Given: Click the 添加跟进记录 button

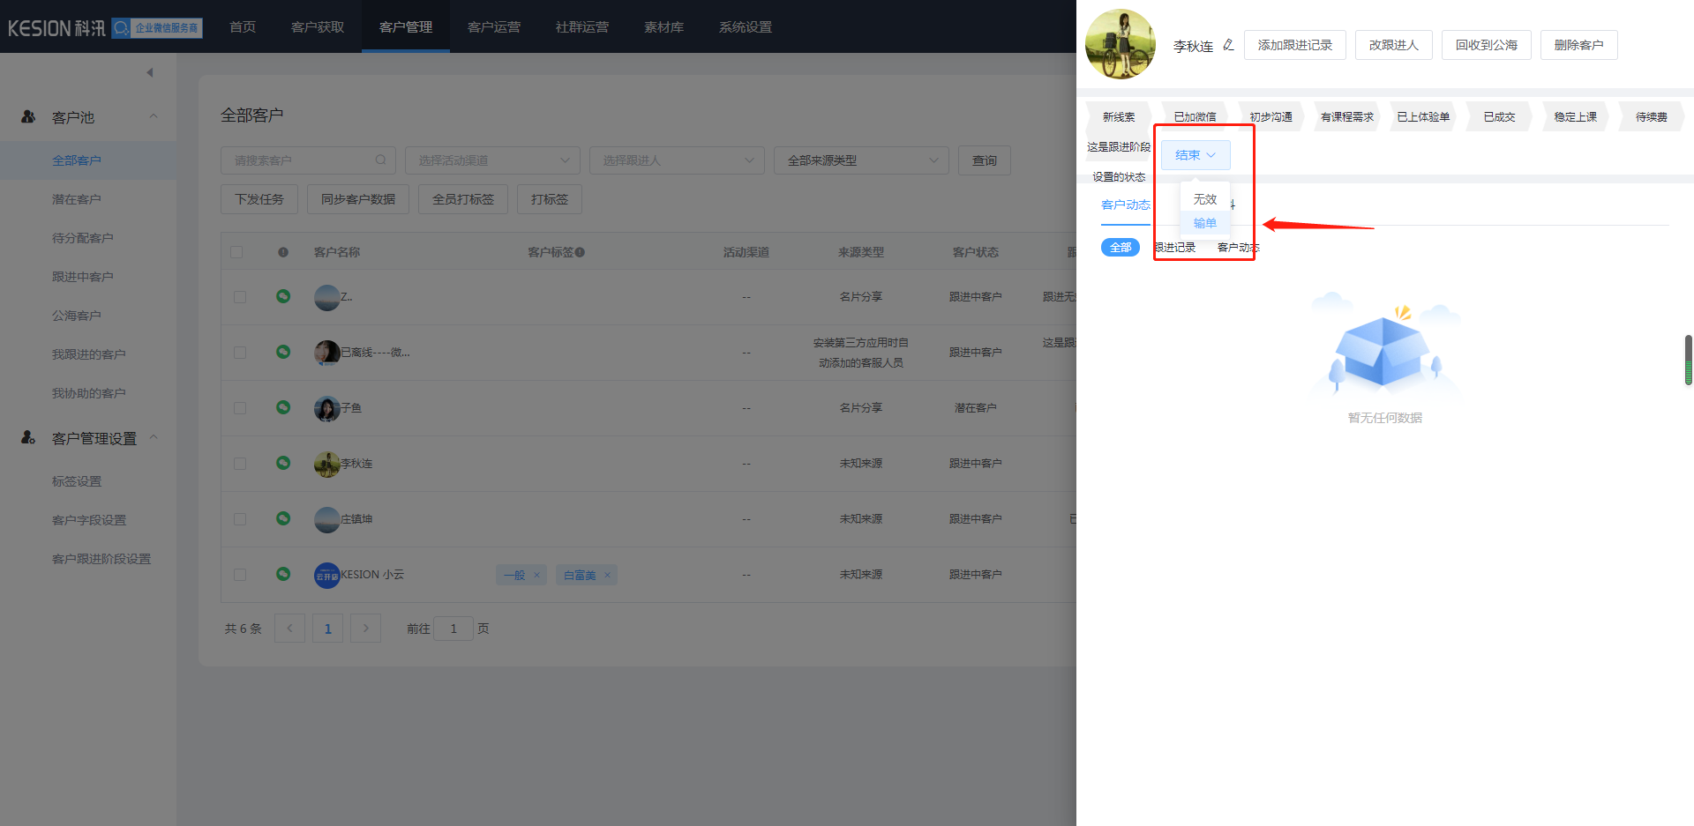Looking at the screenshot, I should pyautogui.click(x=1294, y=45).
